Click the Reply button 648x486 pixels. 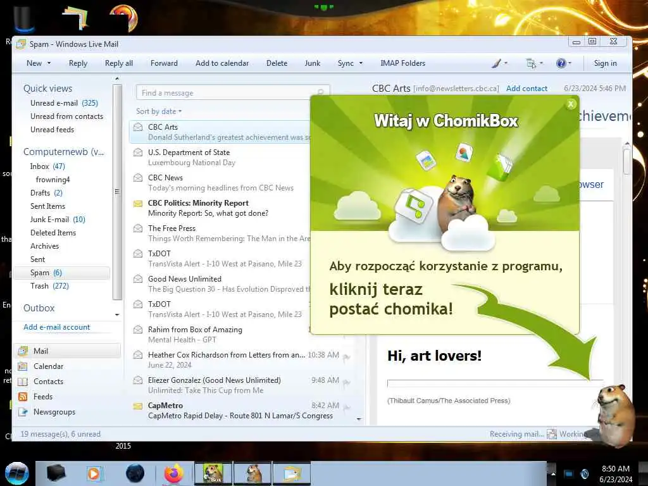pyautogui.click(x=78, y=63)
